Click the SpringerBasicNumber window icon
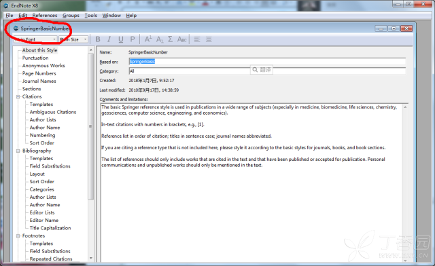435x266 pixels. (x=16, y=28)
